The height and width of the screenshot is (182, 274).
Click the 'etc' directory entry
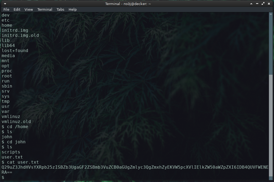5,20
